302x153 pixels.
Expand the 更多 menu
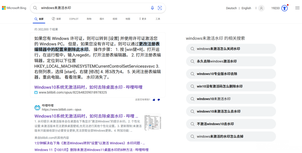143,19
